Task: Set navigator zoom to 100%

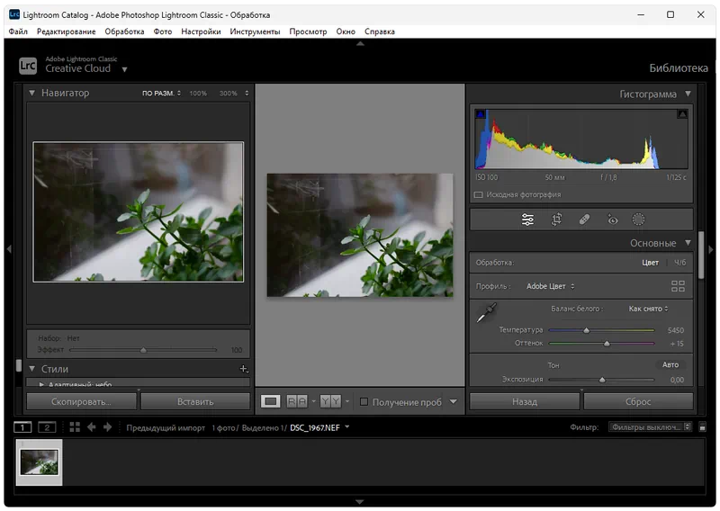Action: (198, 94)
